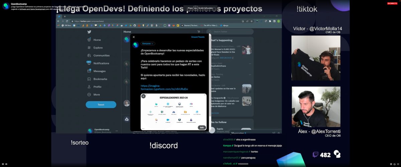Open Communities in Twitter sidebar
The width and height of the screenshot is (401, 167).
(x=98, y=56)
